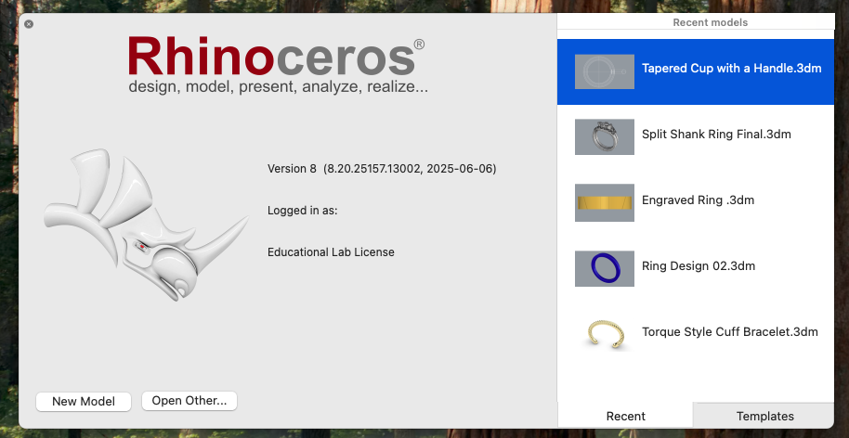Open the Ring Design 02 thumbnail
849x438 pixels.
(605, 269)
